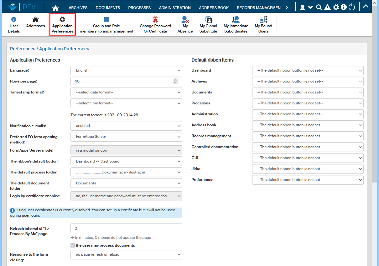
Task: Open the Notification e-mails dropdown
Action: 126,126
